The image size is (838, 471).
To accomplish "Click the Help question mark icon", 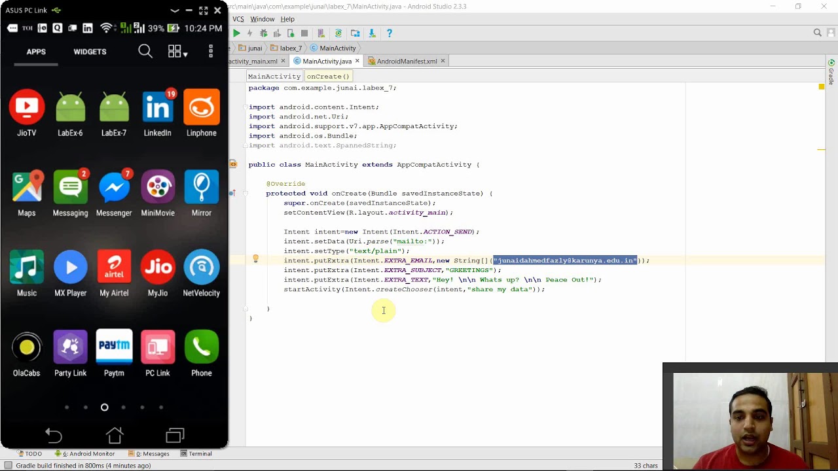I will 390,33.
